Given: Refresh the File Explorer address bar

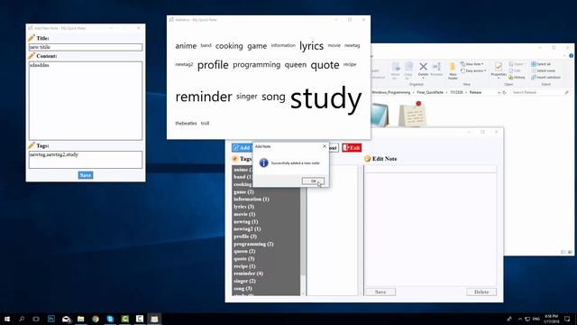Looking at the screenshot, I should [505, 92].
